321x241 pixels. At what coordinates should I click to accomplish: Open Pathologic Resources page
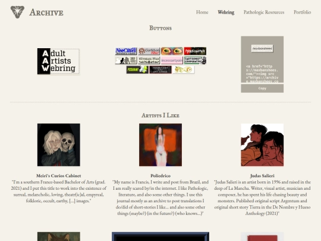point(264,12)
